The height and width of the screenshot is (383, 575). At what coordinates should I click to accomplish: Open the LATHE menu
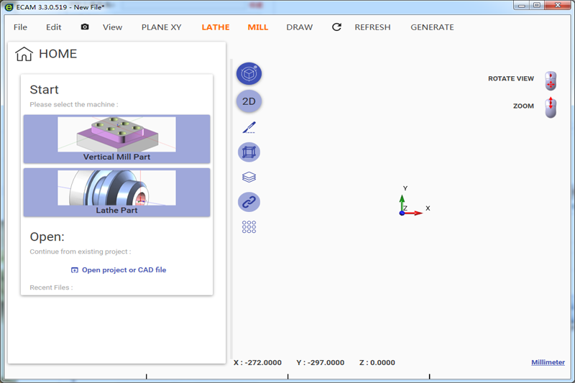pyautogui.click(x=216, y=27)
